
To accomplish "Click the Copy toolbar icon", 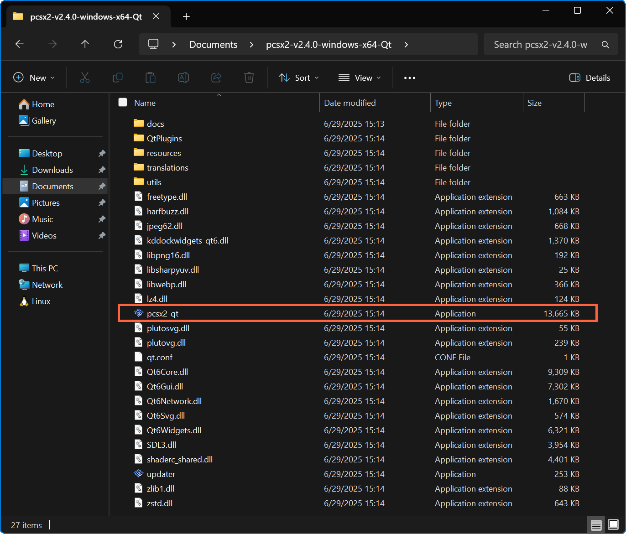I will pyautogui.click(x=118, y=78).
